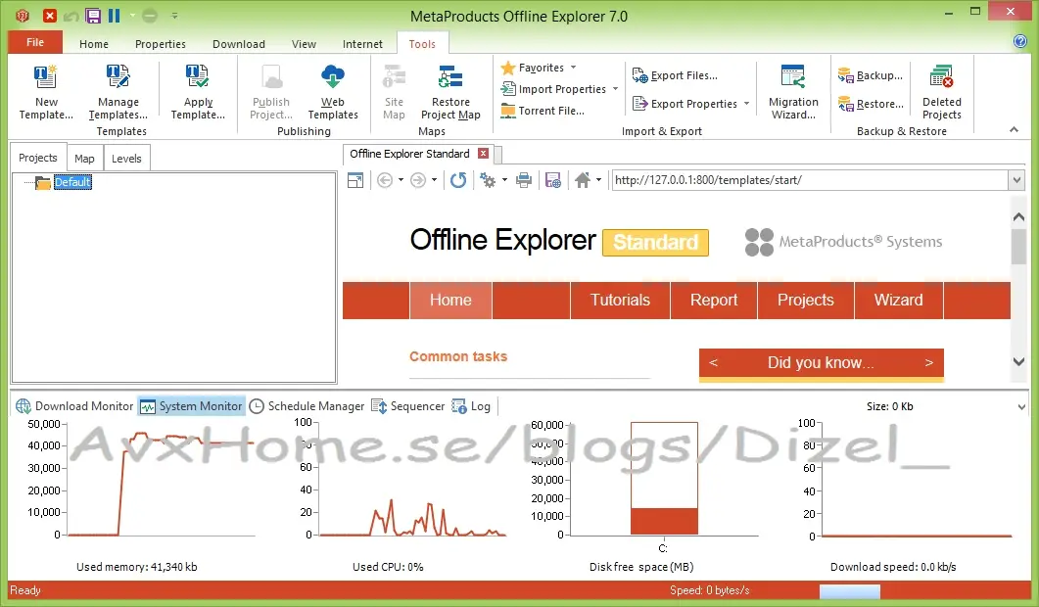Switch to the View ribbon tab
This screenshot has height=607, width=1039.
[x=304, y=44]
